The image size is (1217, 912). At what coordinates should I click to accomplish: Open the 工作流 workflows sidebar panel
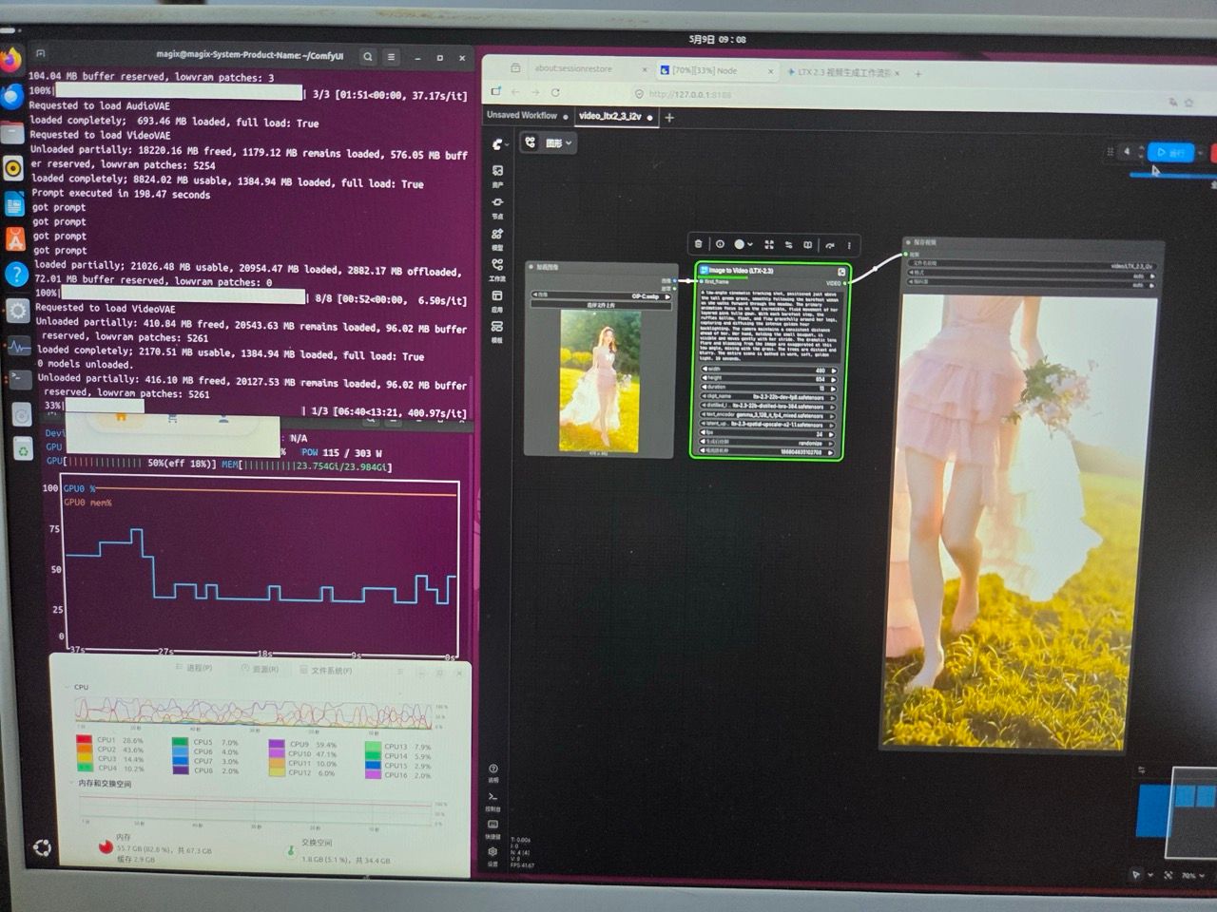(497, 269)
